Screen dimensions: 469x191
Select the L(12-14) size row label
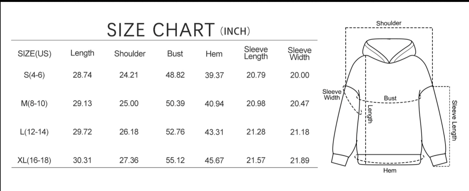(34, 132)
